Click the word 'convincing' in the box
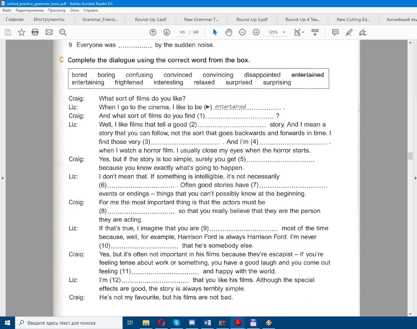 pos(218,75)
